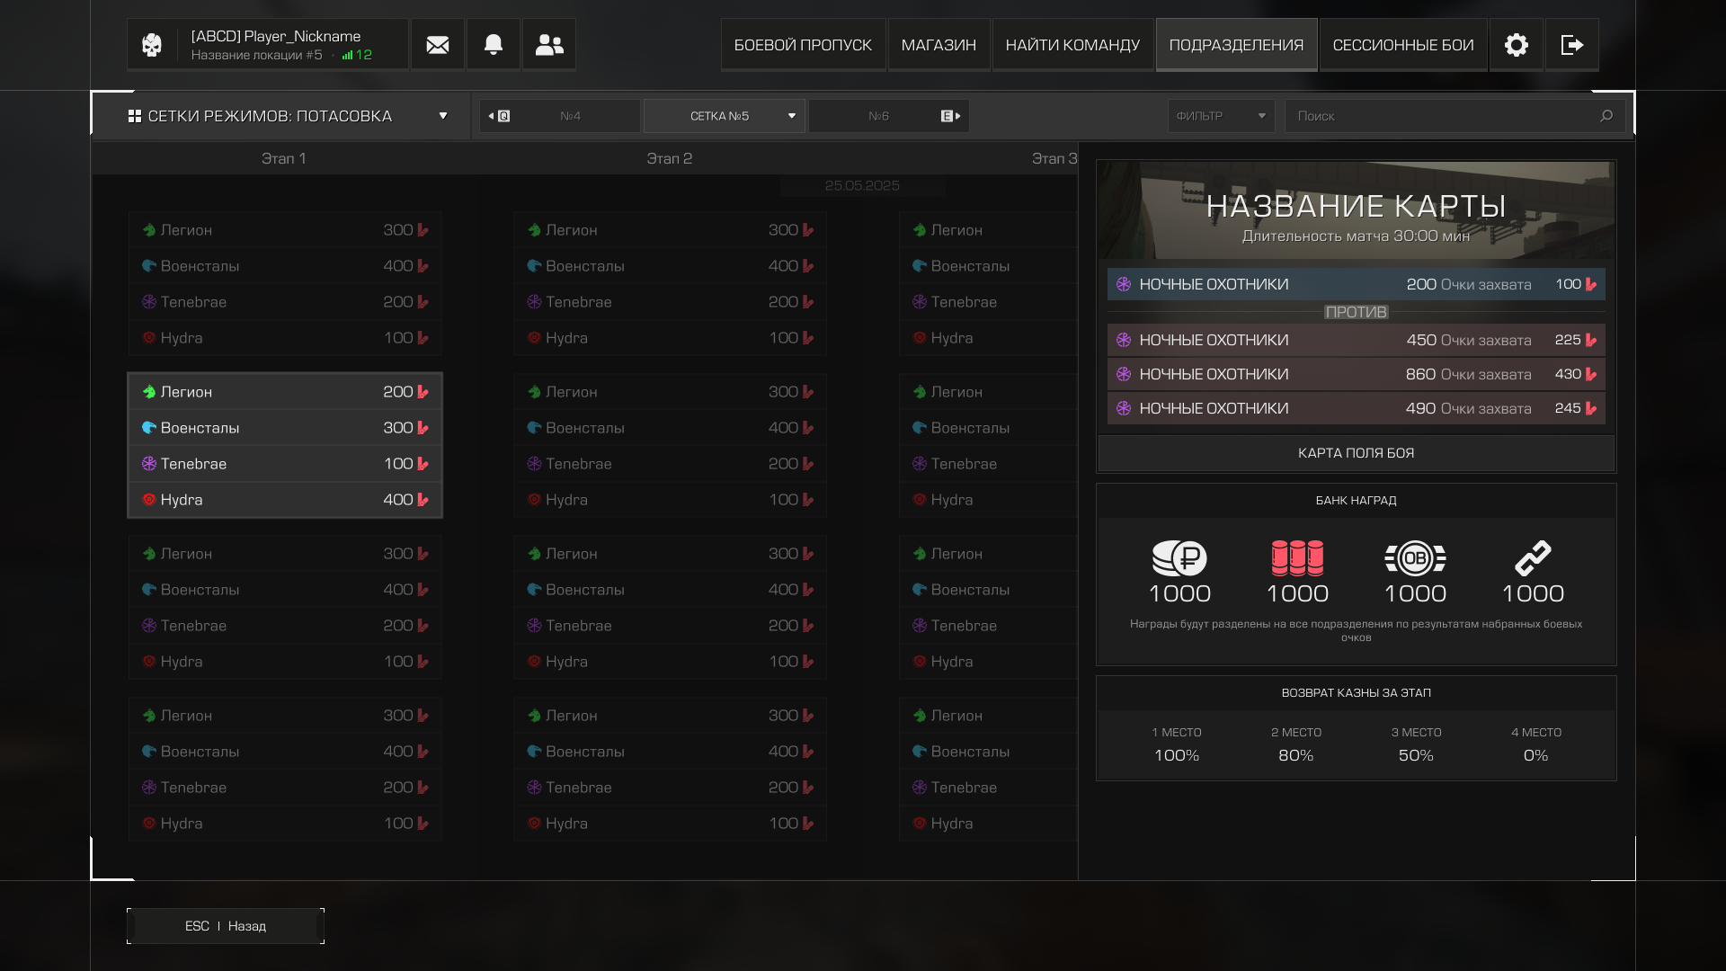Click the red barrels reward icon
Viewport: 1726px width, 971px height.
coord(1297,558)
